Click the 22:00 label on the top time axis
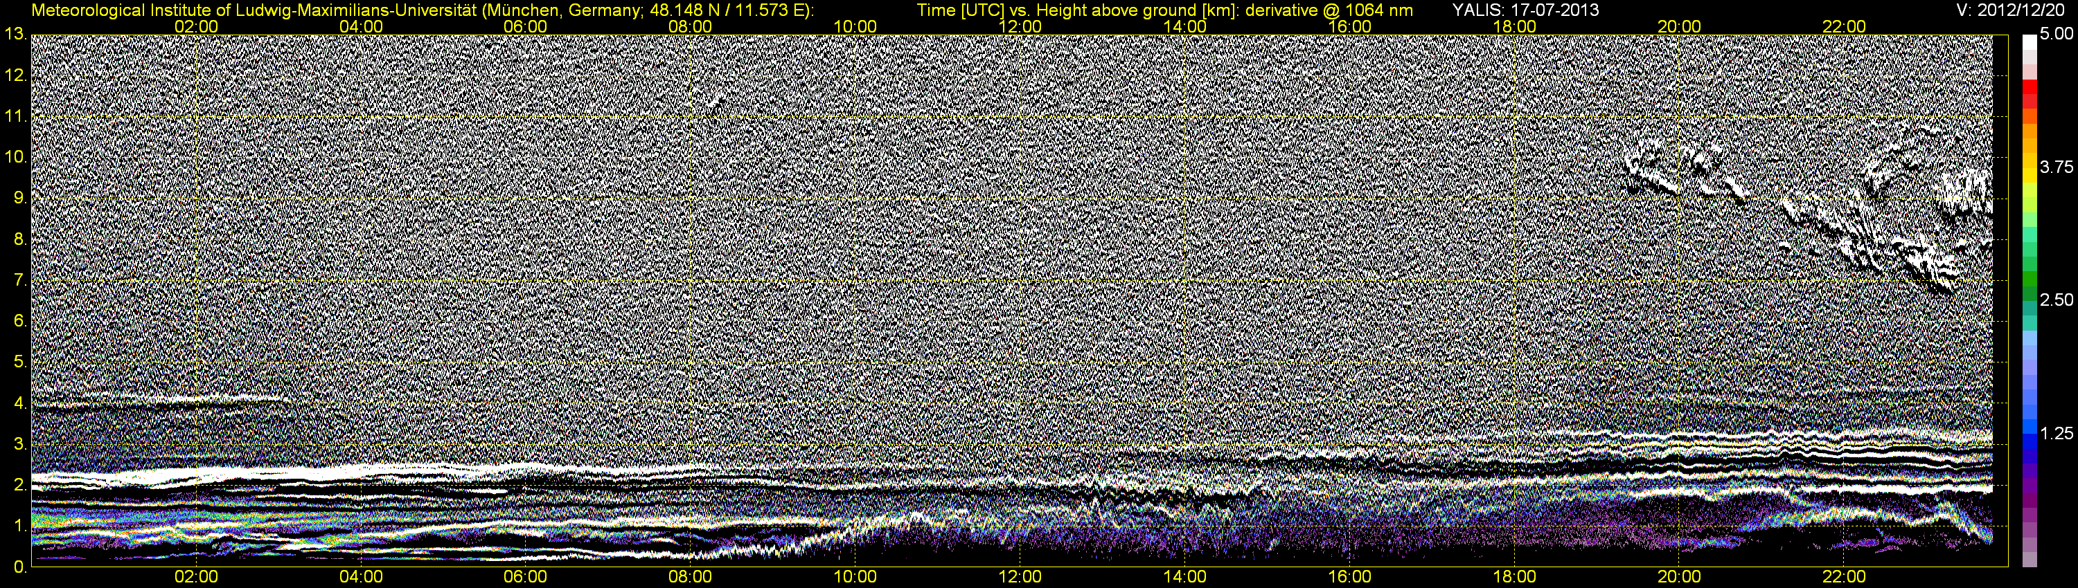Viewport: 2078px width, 588px height. tap(1844, 26)
